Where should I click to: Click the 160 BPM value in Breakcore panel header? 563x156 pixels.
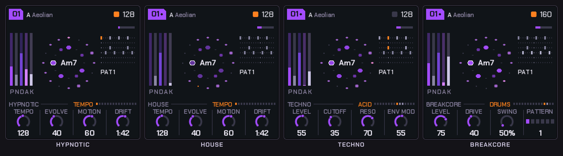(x=546, y=14)
